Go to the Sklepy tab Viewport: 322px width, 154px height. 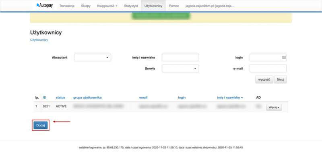[86, 6]
